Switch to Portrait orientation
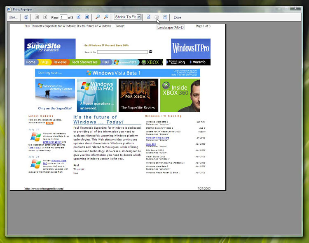Image resolution: width=309 pixels, height=243 pixels. (149, 17)
